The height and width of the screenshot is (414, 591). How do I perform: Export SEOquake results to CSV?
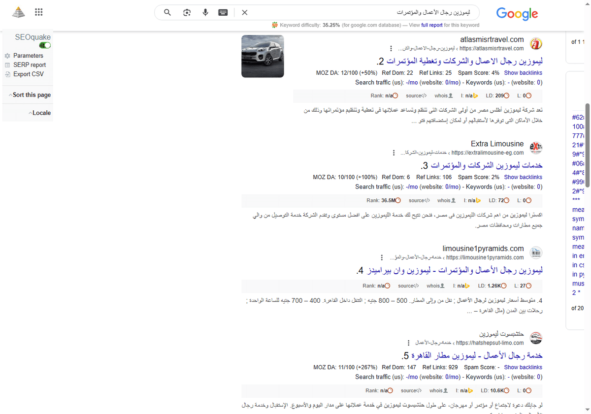tap(29, 74)
